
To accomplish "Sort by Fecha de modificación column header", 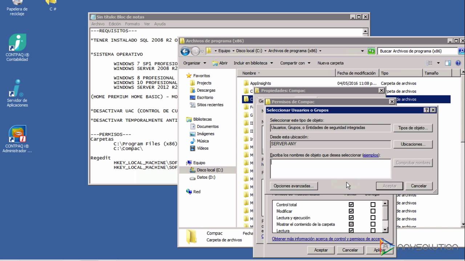I will point(357,73).
